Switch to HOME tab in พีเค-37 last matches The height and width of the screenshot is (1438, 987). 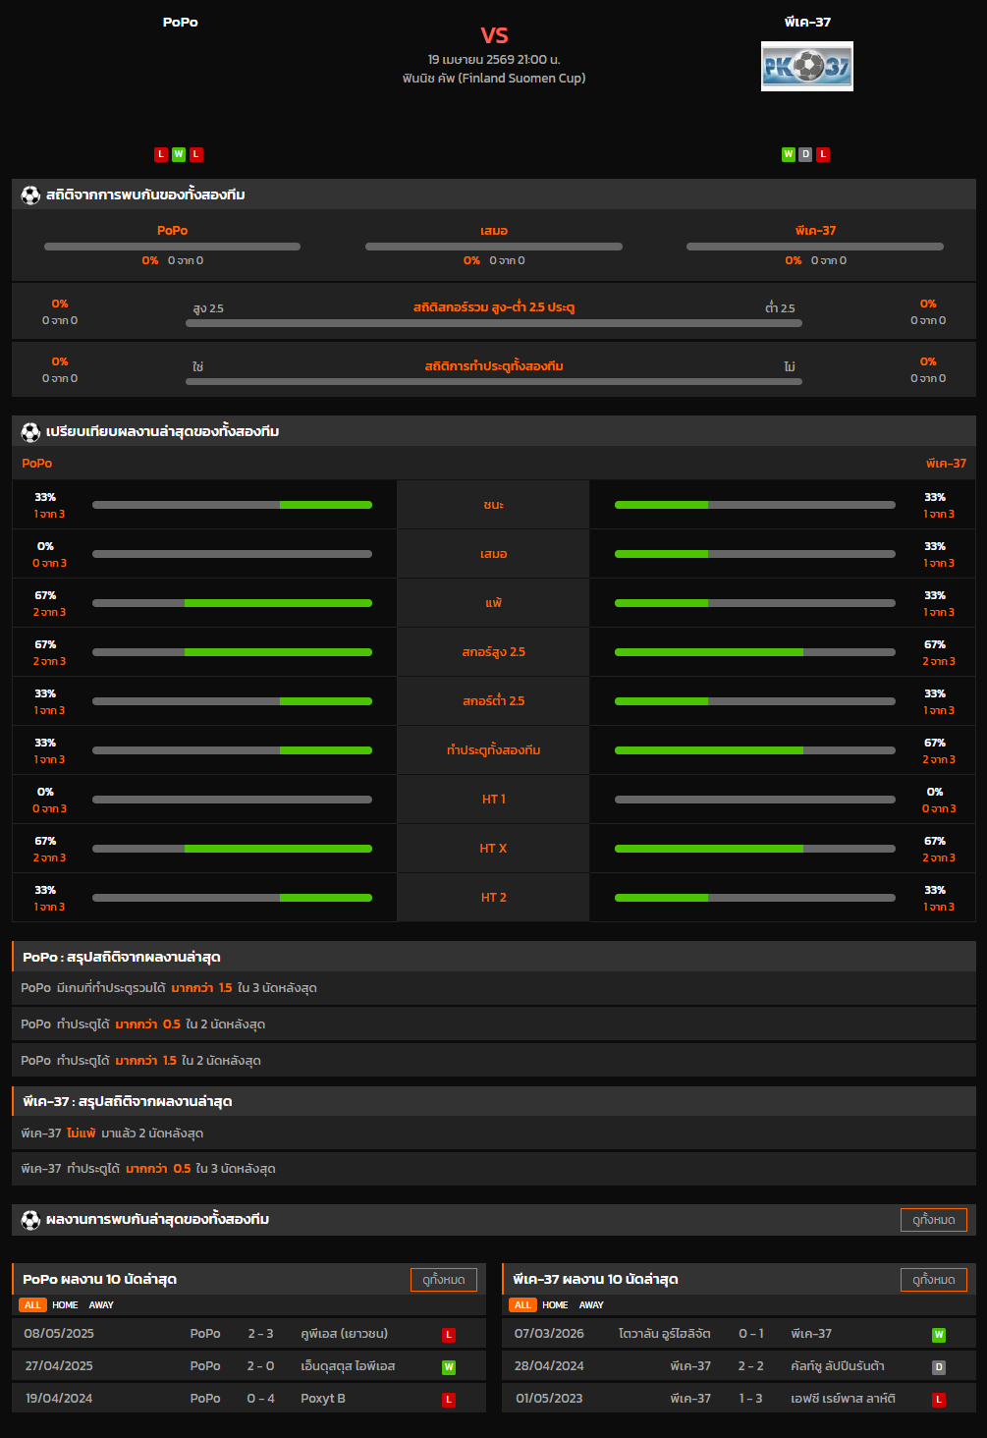[555, 1305]
